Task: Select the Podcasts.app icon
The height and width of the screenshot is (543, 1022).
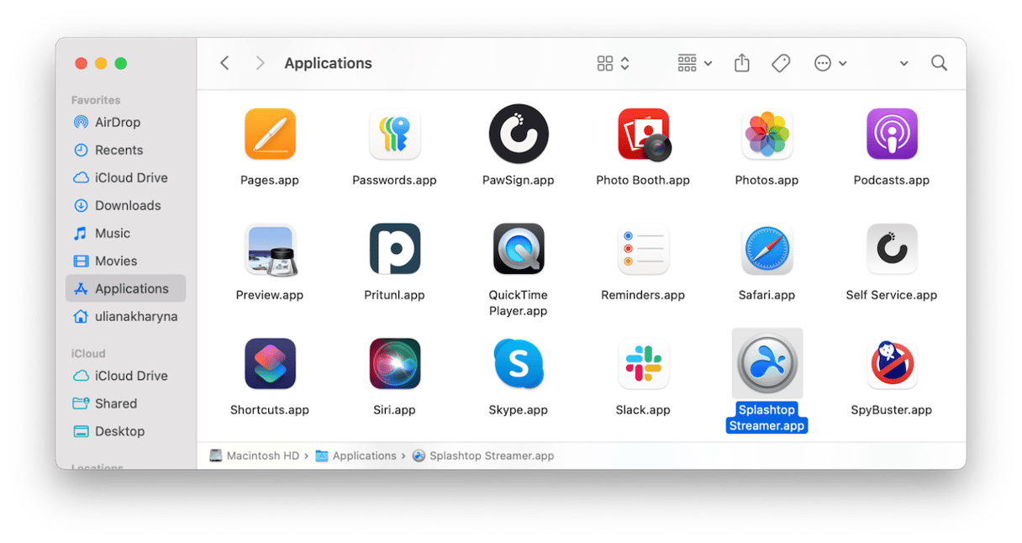Action: (891, 134)
